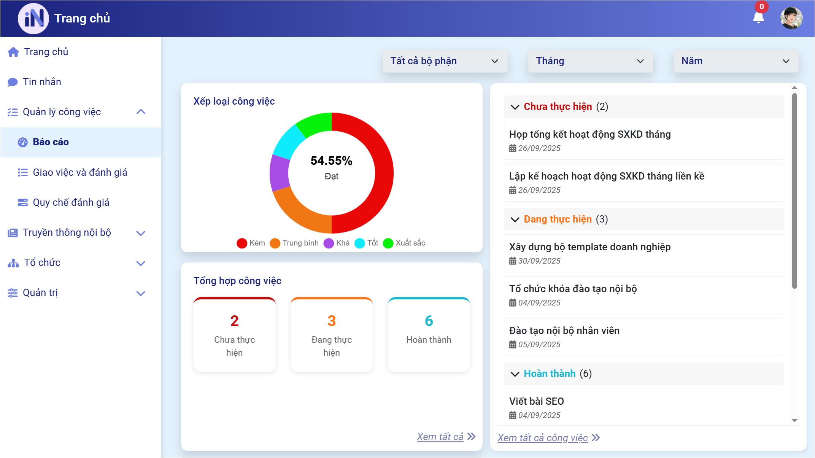Click the notification bell icon
815x458 pixels.
coord(758,18)
